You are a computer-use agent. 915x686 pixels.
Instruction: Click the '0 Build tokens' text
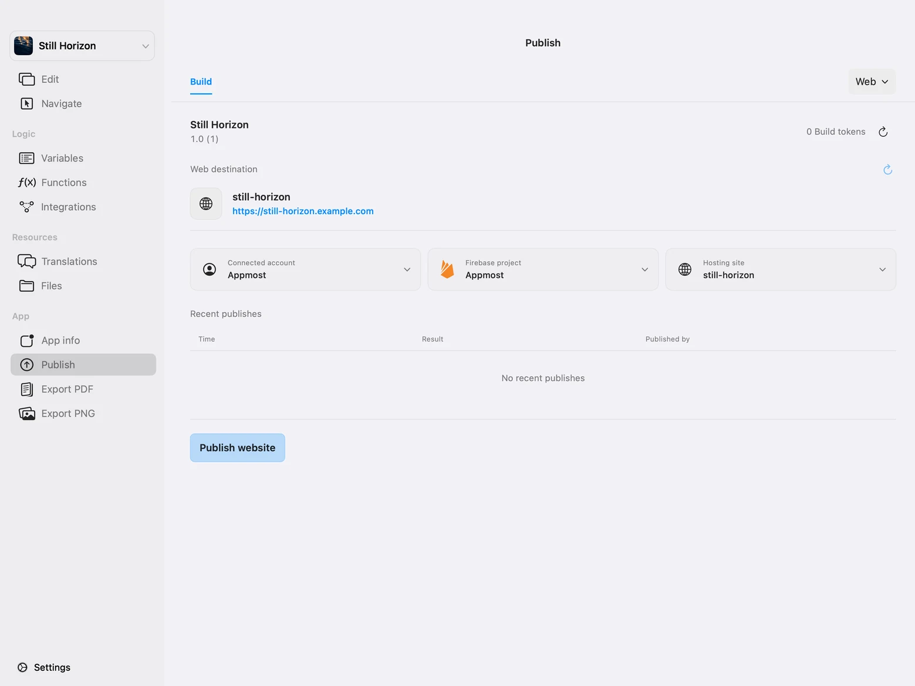click(836, 132)
